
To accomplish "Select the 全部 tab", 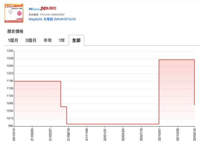I will [x=76, y=40].
